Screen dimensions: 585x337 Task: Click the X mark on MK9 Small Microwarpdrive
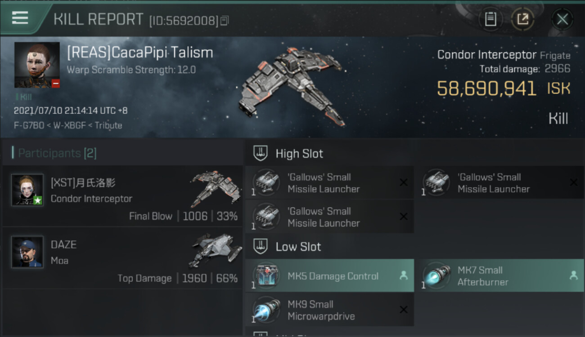(x=404, y=310)
